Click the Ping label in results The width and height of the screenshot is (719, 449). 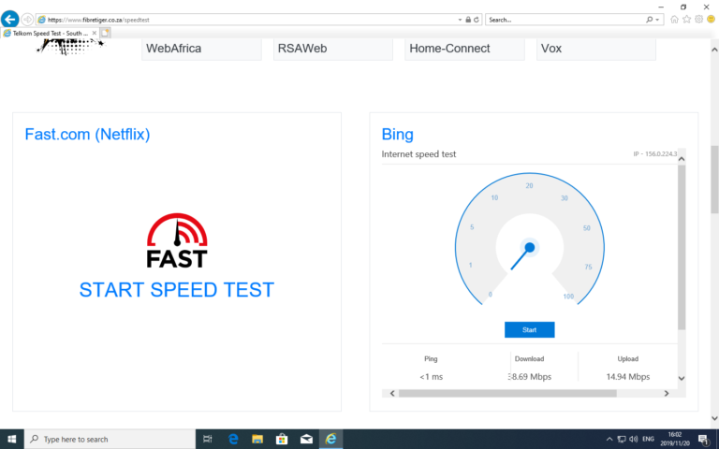[x=431, y=359]
